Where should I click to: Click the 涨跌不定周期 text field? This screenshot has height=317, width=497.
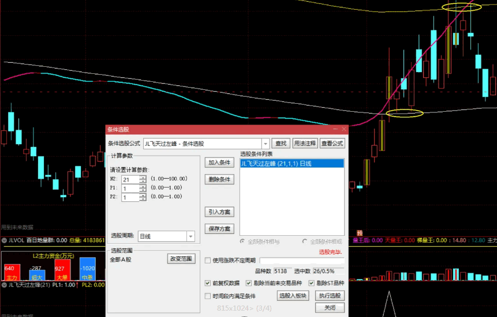click(302, 261)
